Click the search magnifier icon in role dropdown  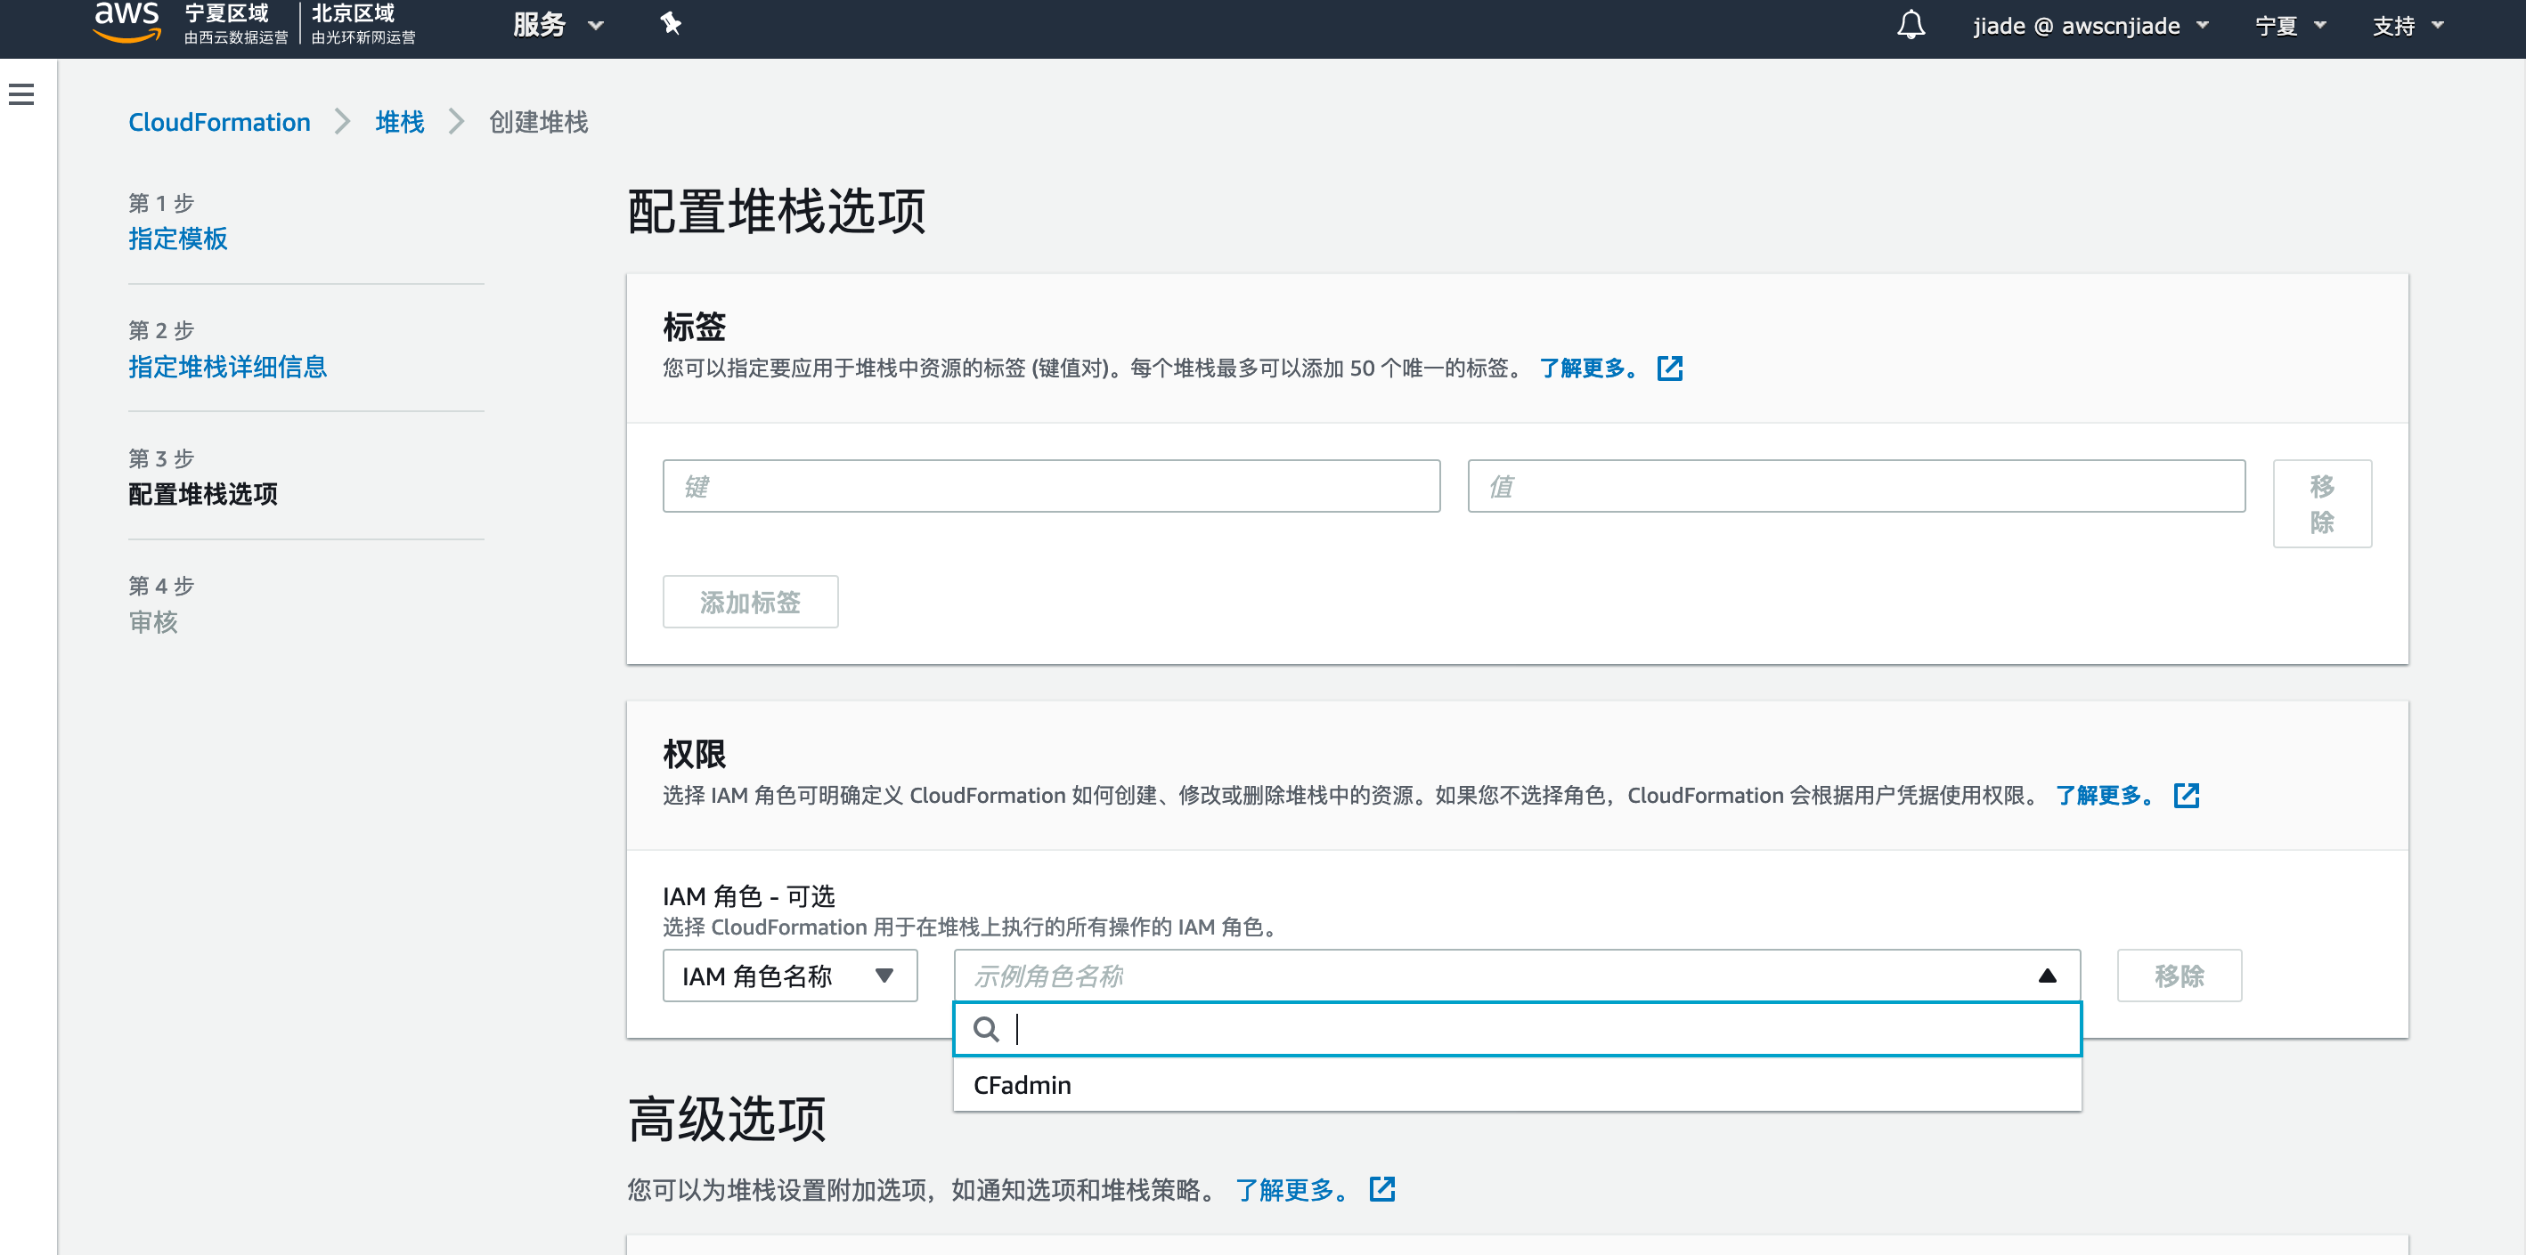pyautogui.click(x=985, y=1029)
